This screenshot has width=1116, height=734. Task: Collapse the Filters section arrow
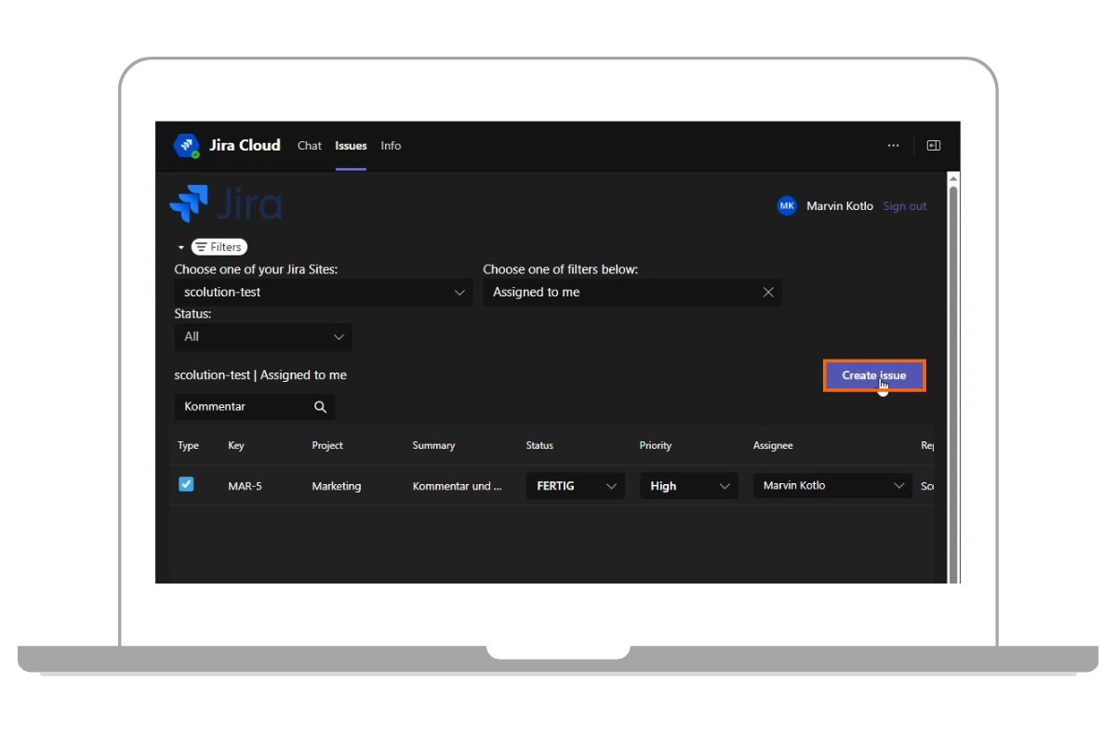click(181, 248)
